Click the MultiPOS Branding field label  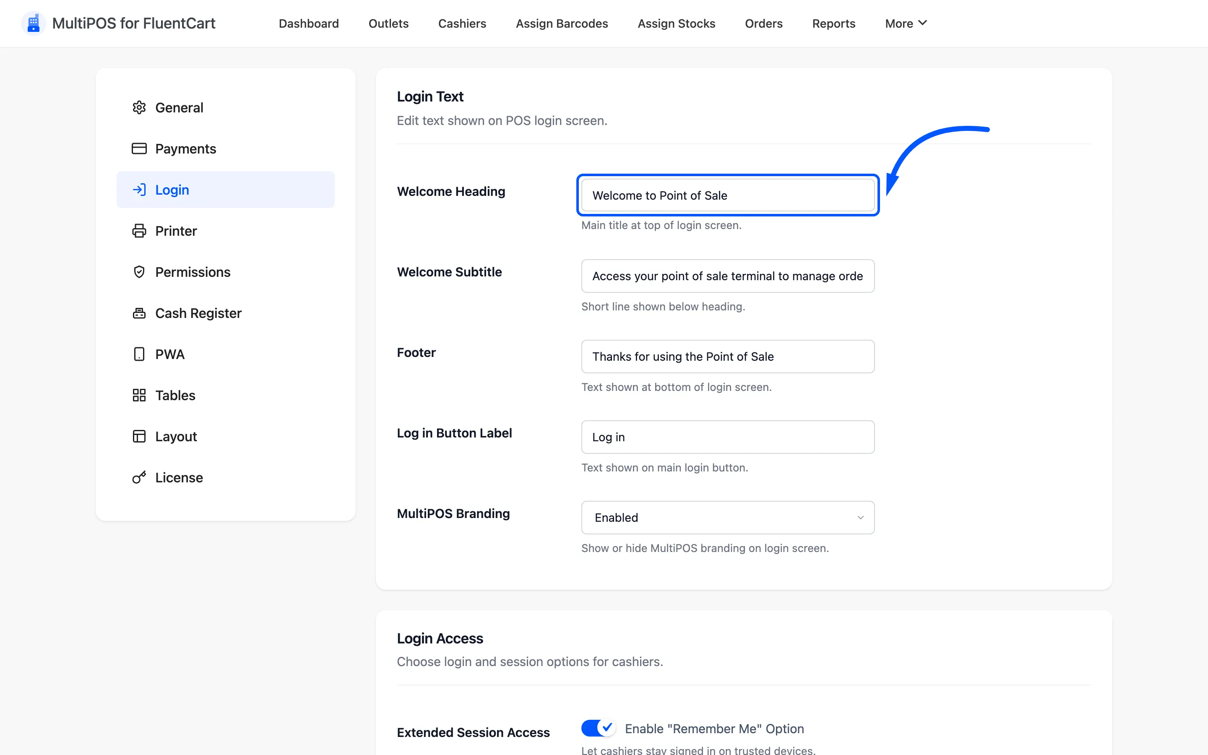click(453, 513)
